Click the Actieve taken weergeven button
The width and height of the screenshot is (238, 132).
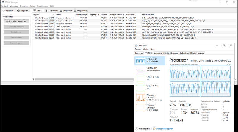coord(16,21)
